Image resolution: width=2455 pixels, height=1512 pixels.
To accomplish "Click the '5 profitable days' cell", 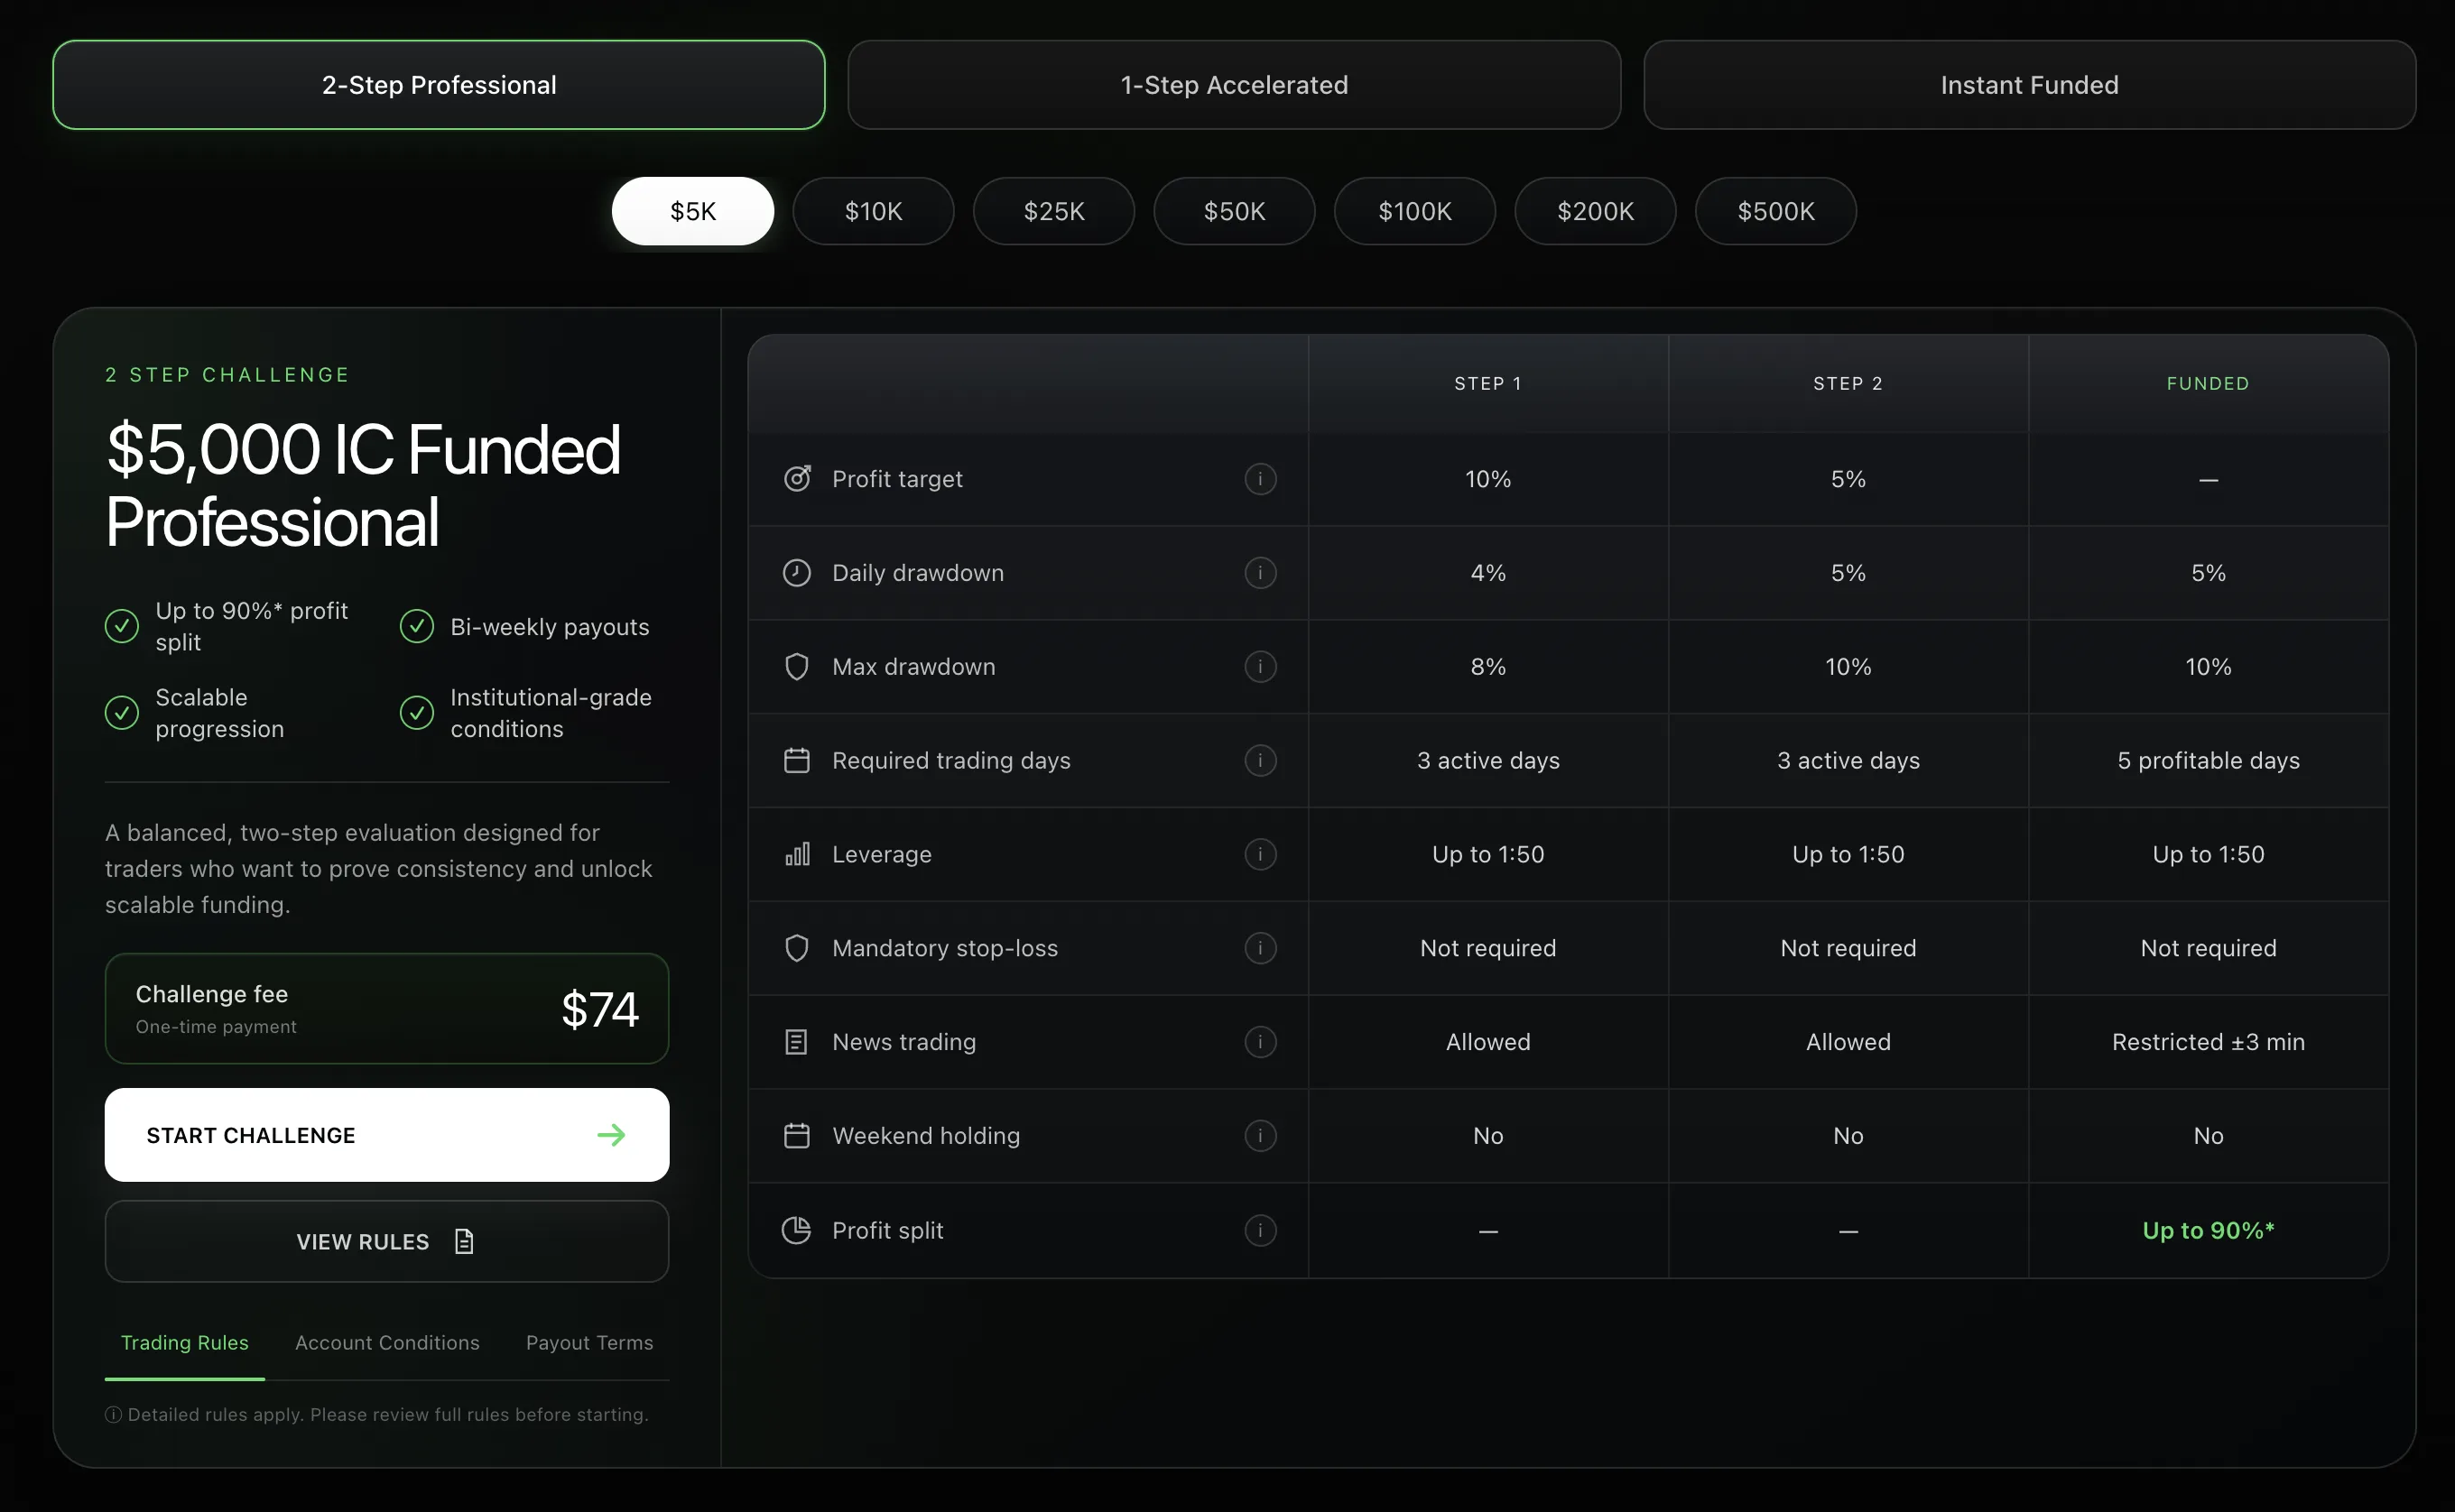I will [2208, 761].
